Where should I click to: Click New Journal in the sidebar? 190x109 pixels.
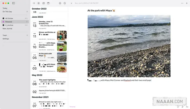pos(8,28)
